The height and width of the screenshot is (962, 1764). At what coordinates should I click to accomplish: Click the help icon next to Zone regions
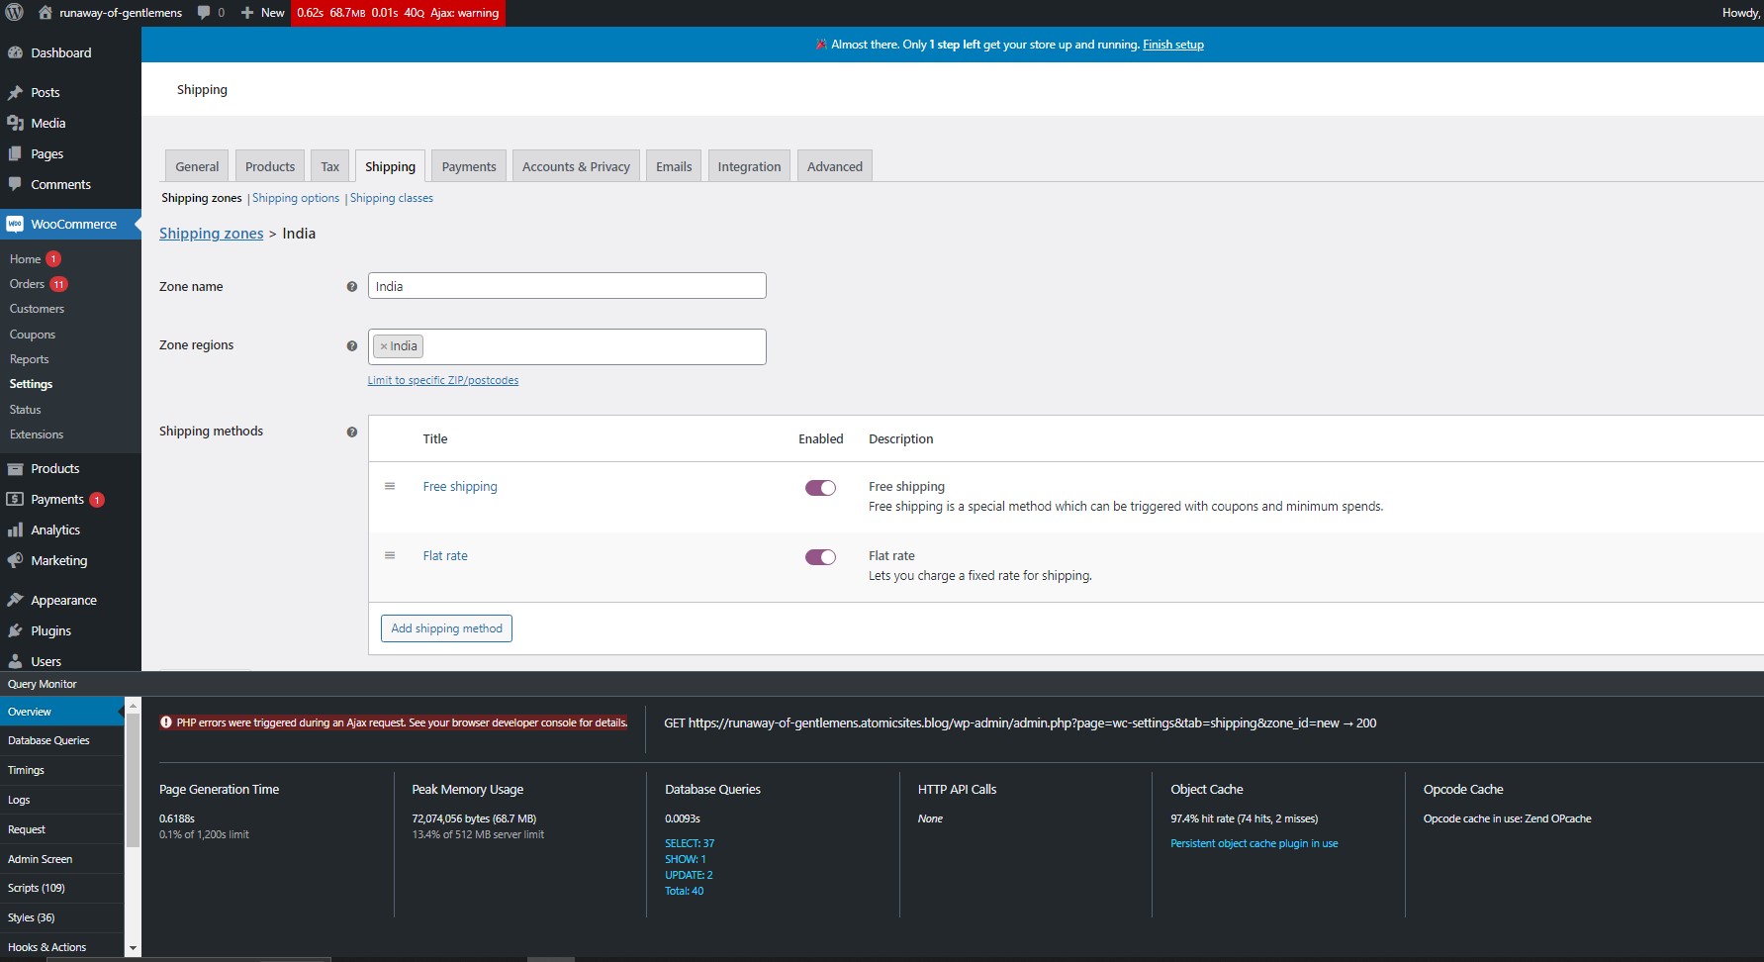pos(351,345)
